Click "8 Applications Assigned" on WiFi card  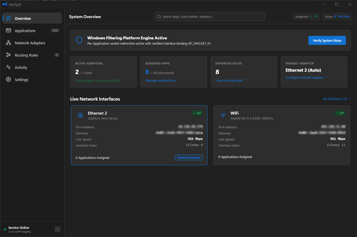[x=235, y=157]
